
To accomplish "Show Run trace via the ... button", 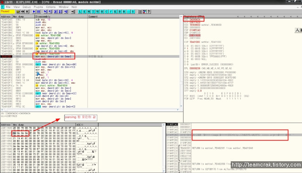I will coord(128,12).
